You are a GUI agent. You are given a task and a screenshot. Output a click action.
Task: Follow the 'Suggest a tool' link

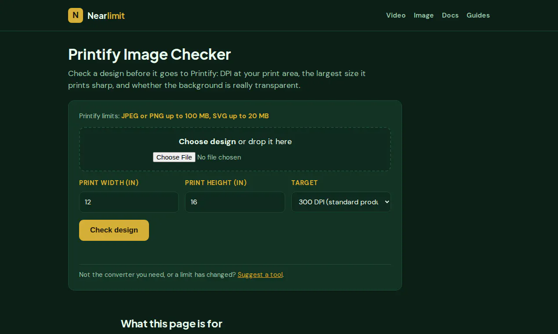coord(260,275)
